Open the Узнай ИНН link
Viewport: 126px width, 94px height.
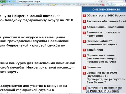tap(95, 50)
